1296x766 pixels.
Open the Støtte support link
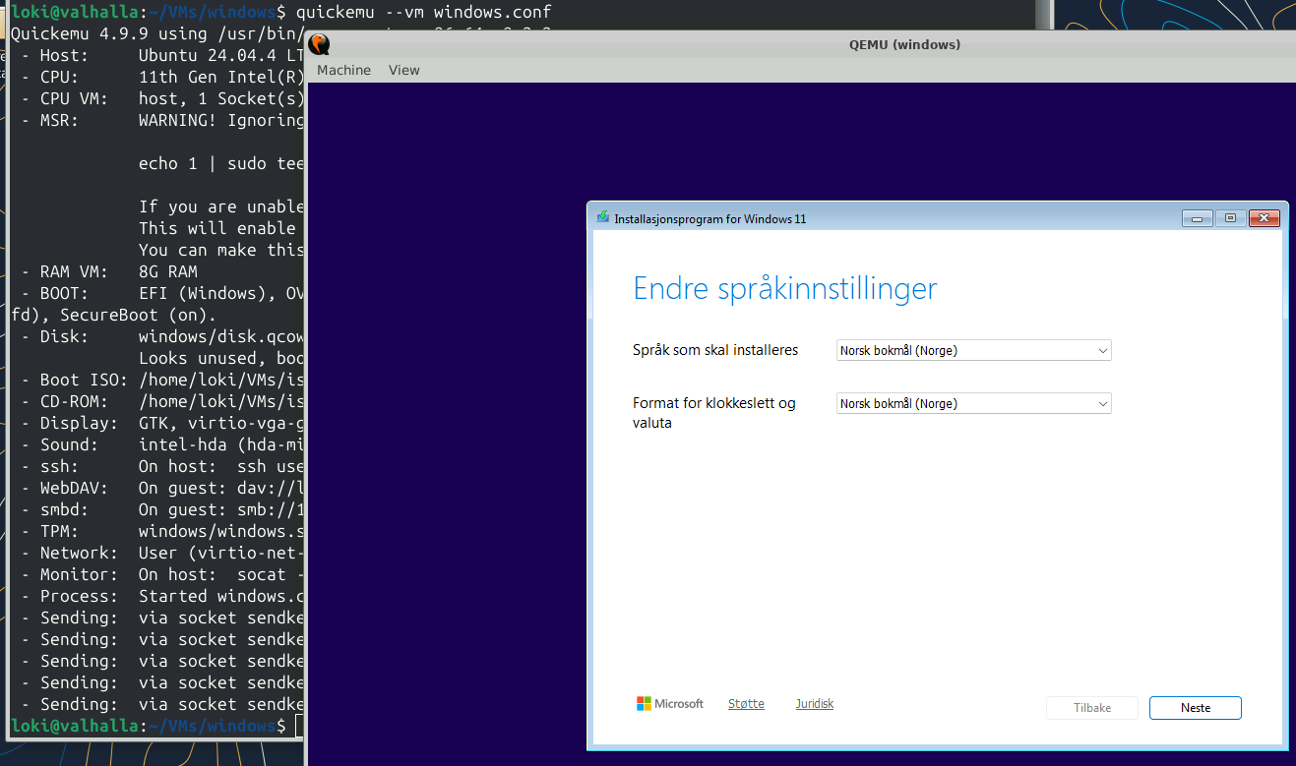point(745,703)
